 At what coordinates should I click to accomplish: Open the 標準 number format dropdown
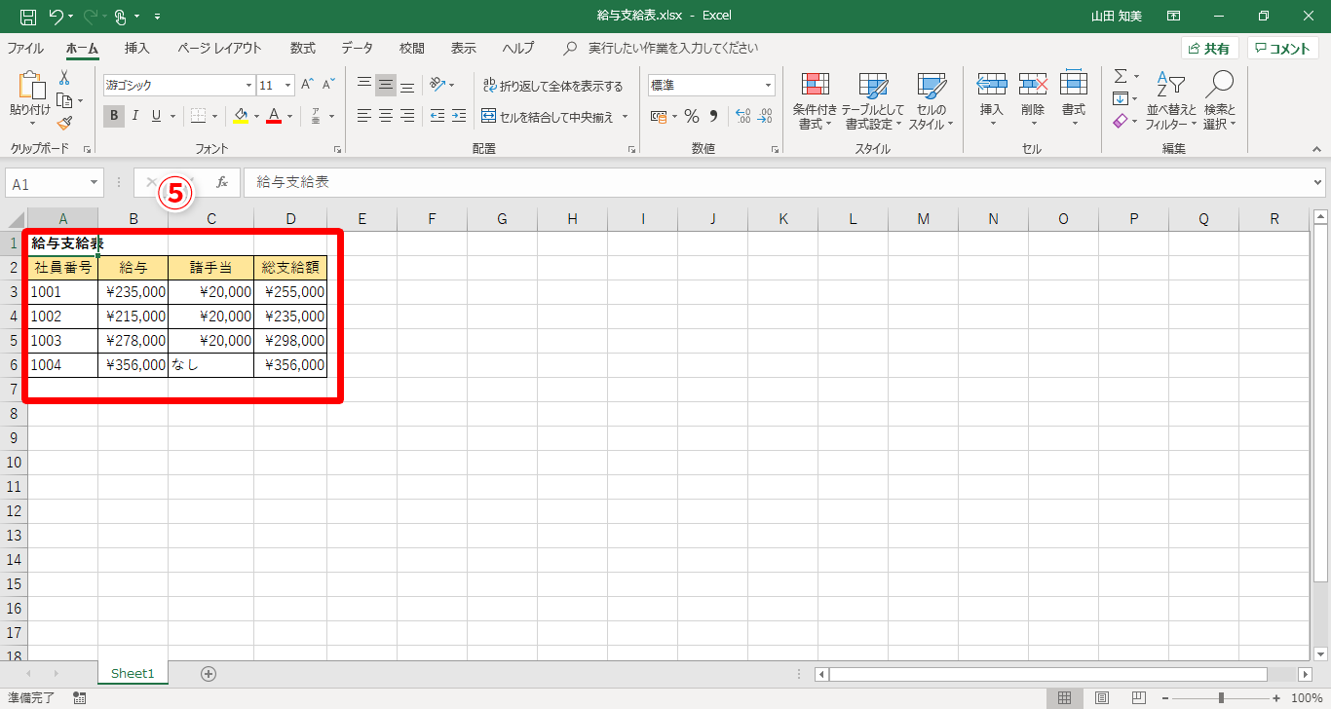pos(768,86)
